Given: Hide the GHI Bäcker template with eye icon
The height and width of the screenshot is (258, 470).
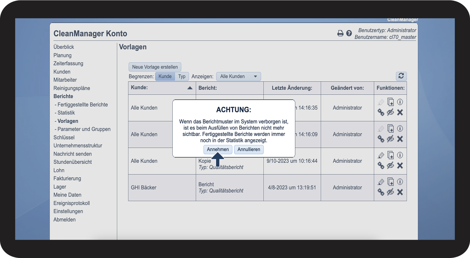Looking at the screenshot, I should click(x=390, y=192).
